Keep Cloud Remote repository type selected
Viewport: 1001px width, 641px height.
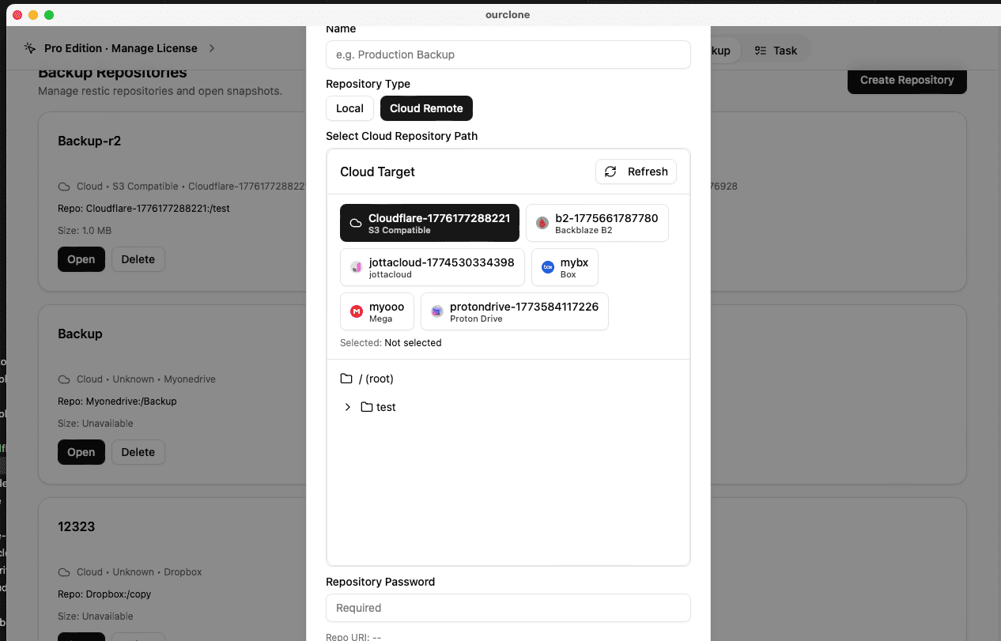[x=426, y=108]
